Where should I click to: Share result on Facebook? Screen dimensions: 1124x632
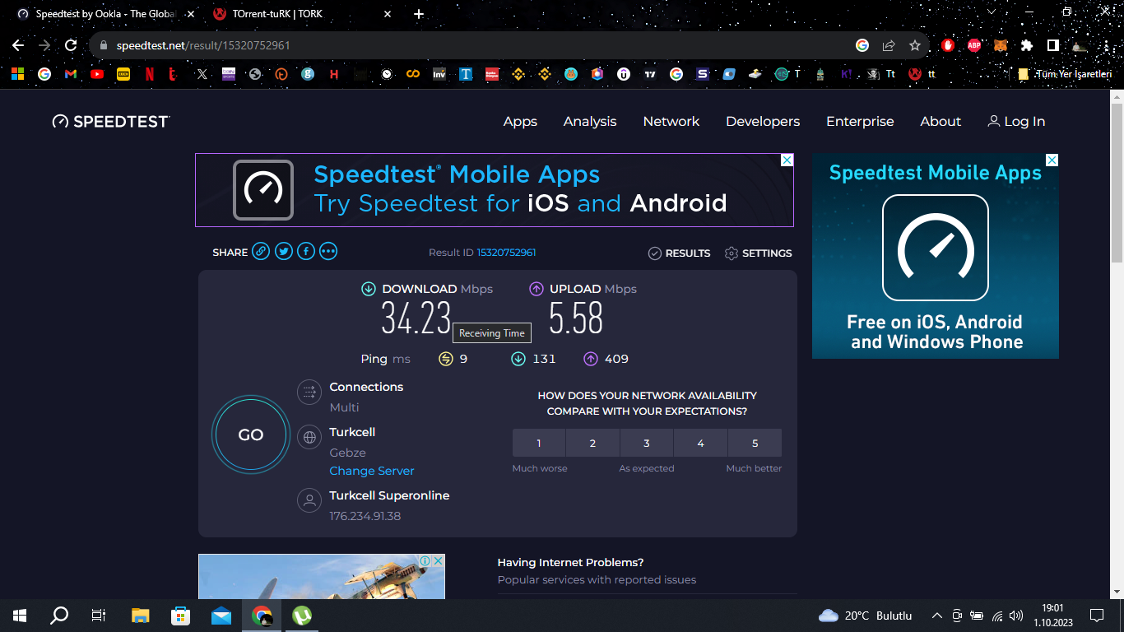[x=306, y=252]
